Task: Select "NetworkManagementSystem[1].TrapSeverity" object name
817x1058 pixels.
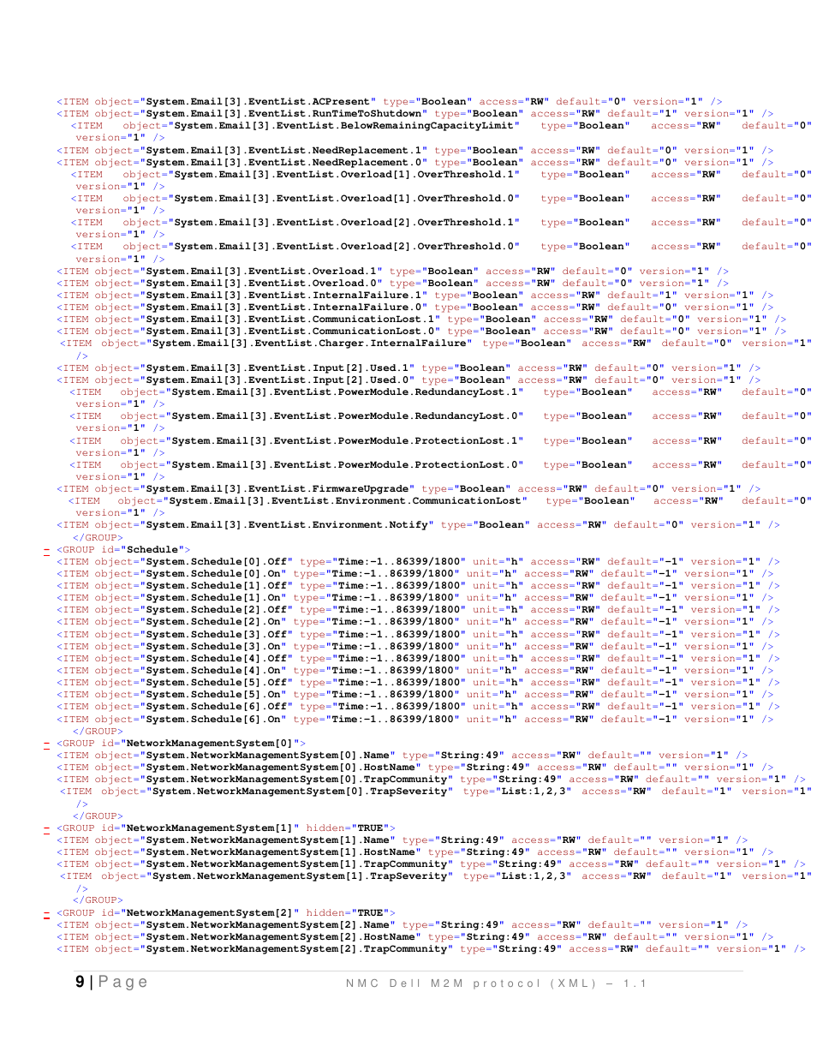Action: tap(300, 876)
